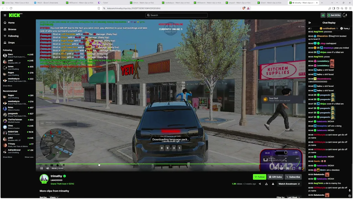Click the Gift Subs button
This screenshot has width=353, height=199.
pos(276,177)
